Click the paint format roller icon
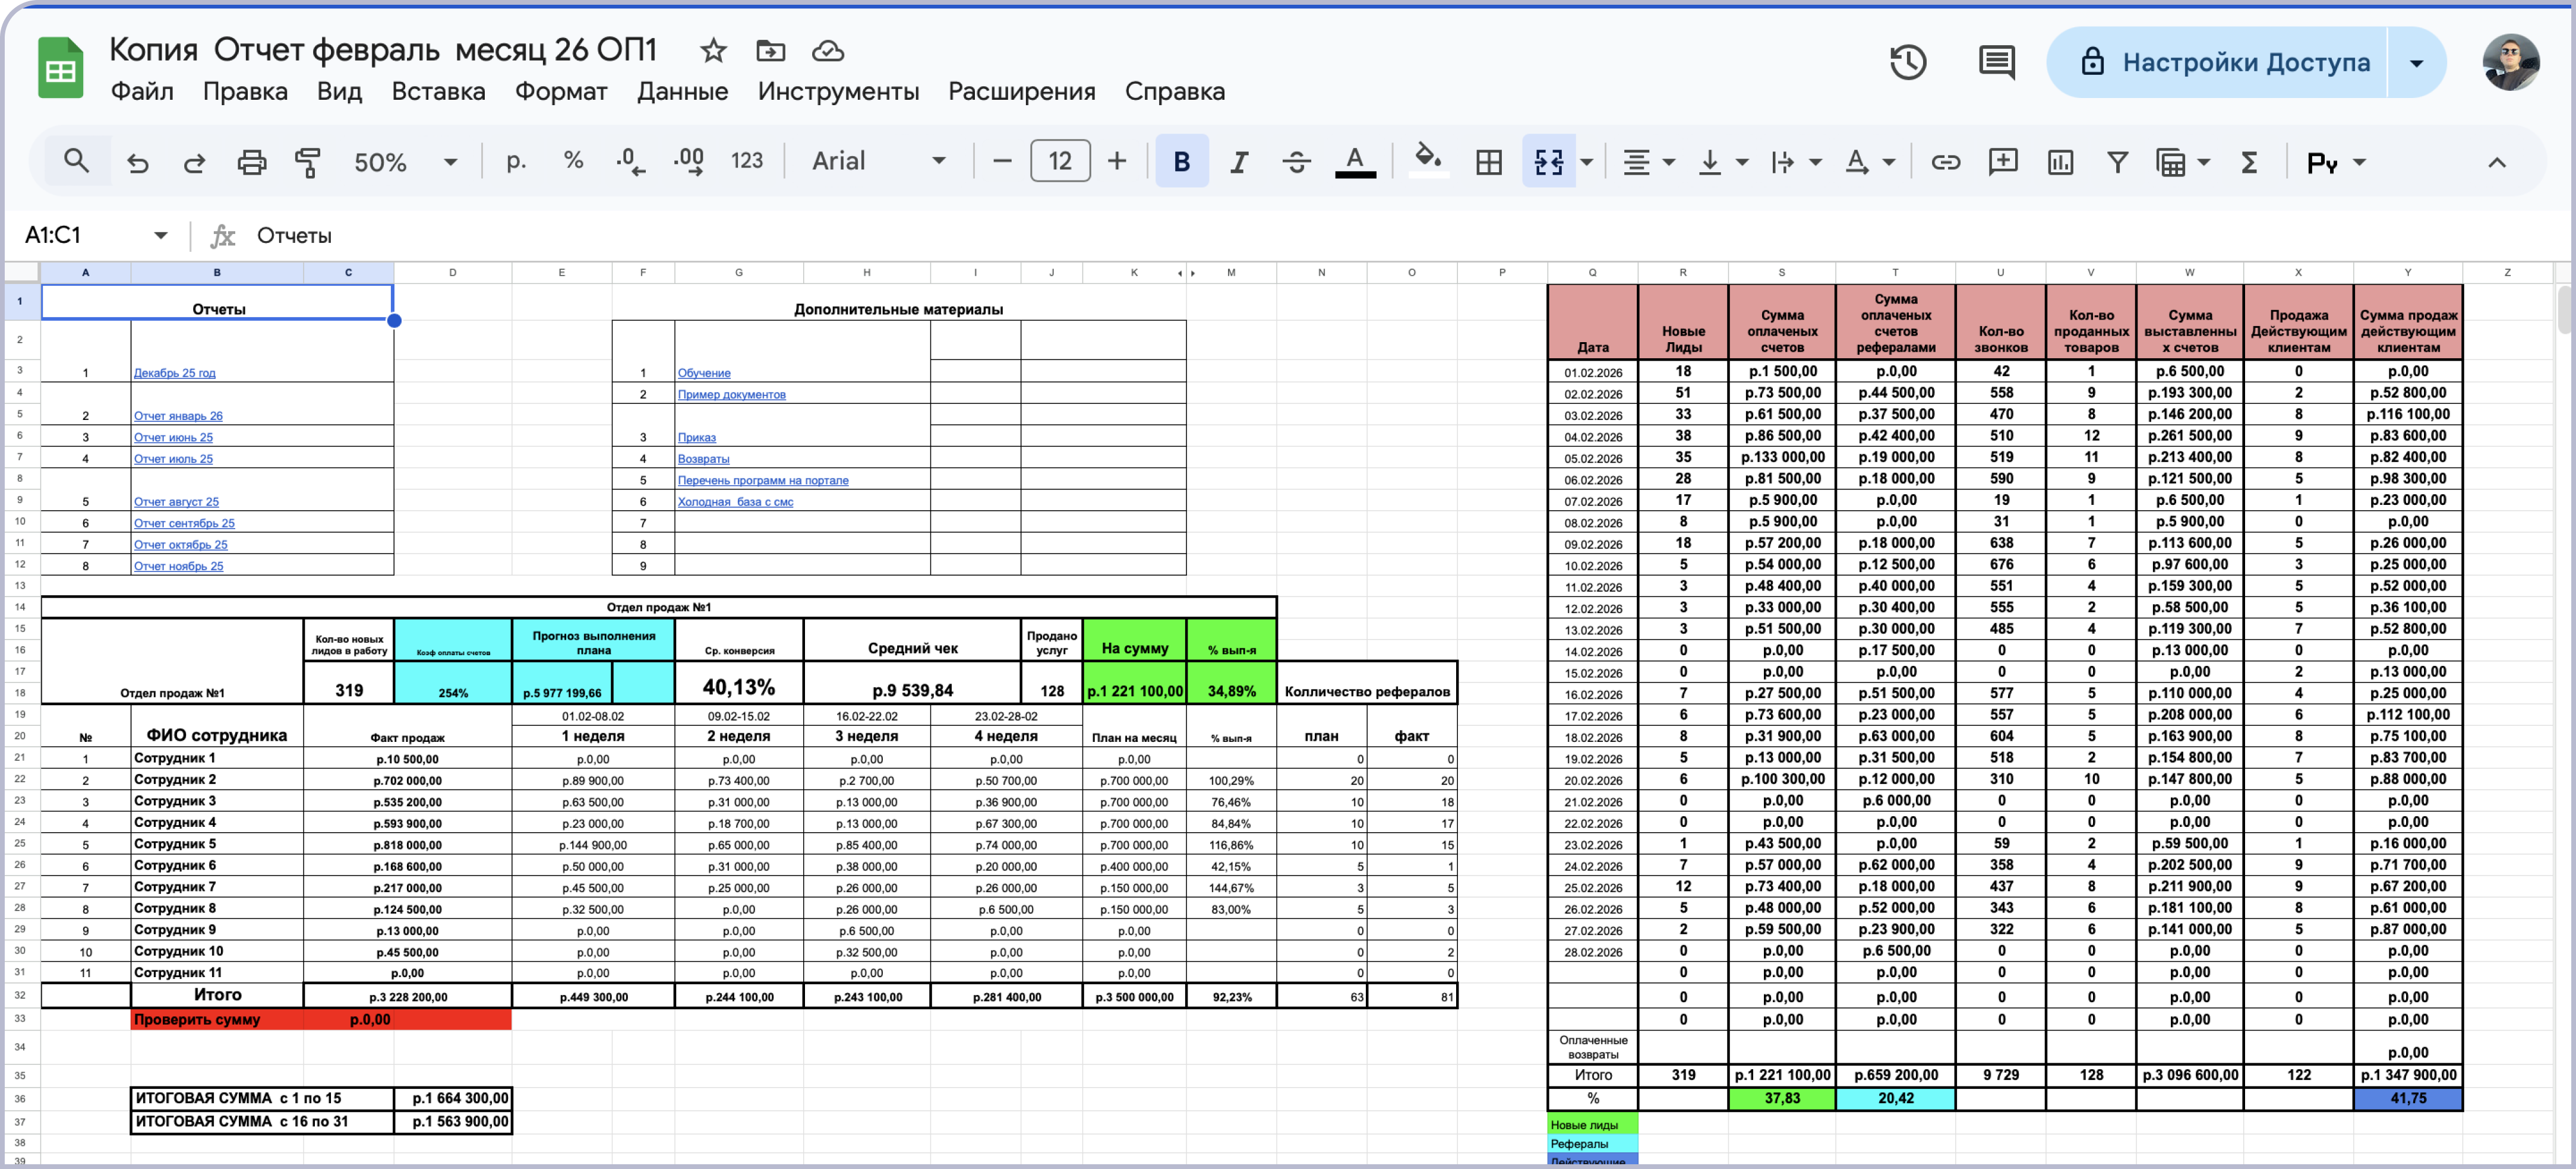This screenshot has height=1169, width=2576. [x=308, y=162]
